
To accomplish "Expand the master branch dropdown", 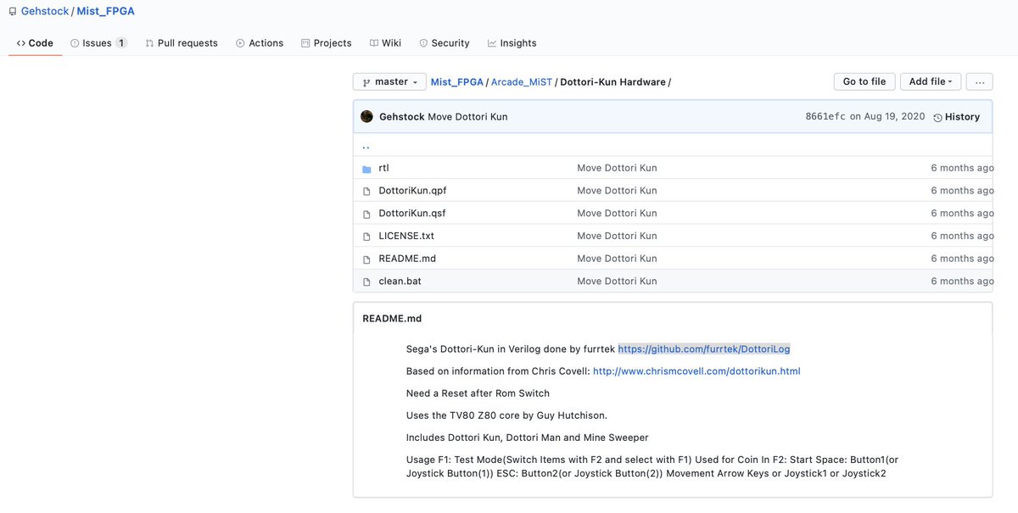I will click(x=389, y=82).
